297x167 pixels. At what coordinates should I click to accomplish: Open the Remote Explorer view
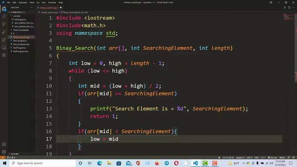tap(4, 47)
